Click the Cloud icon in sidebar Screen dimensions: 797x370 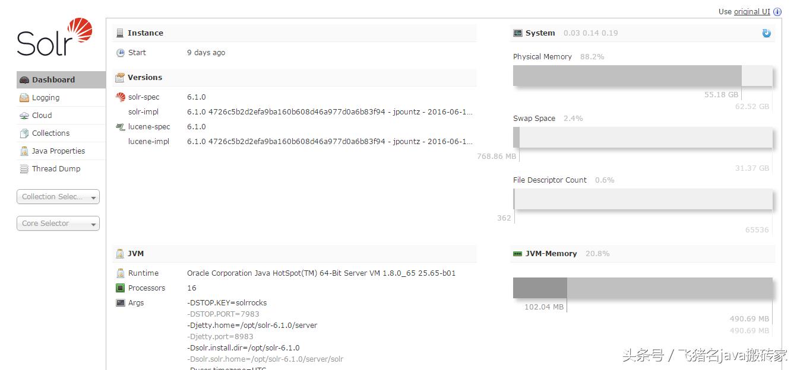tap(24, 116)
